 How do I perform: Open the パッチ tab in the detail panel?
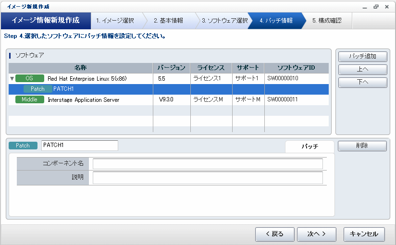(x=309, y=147)
